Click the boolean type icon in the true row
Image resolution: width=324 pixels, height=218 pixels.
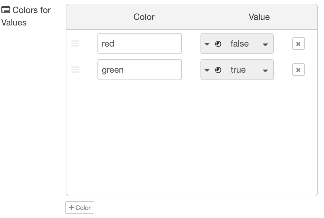tap(218, 70)
